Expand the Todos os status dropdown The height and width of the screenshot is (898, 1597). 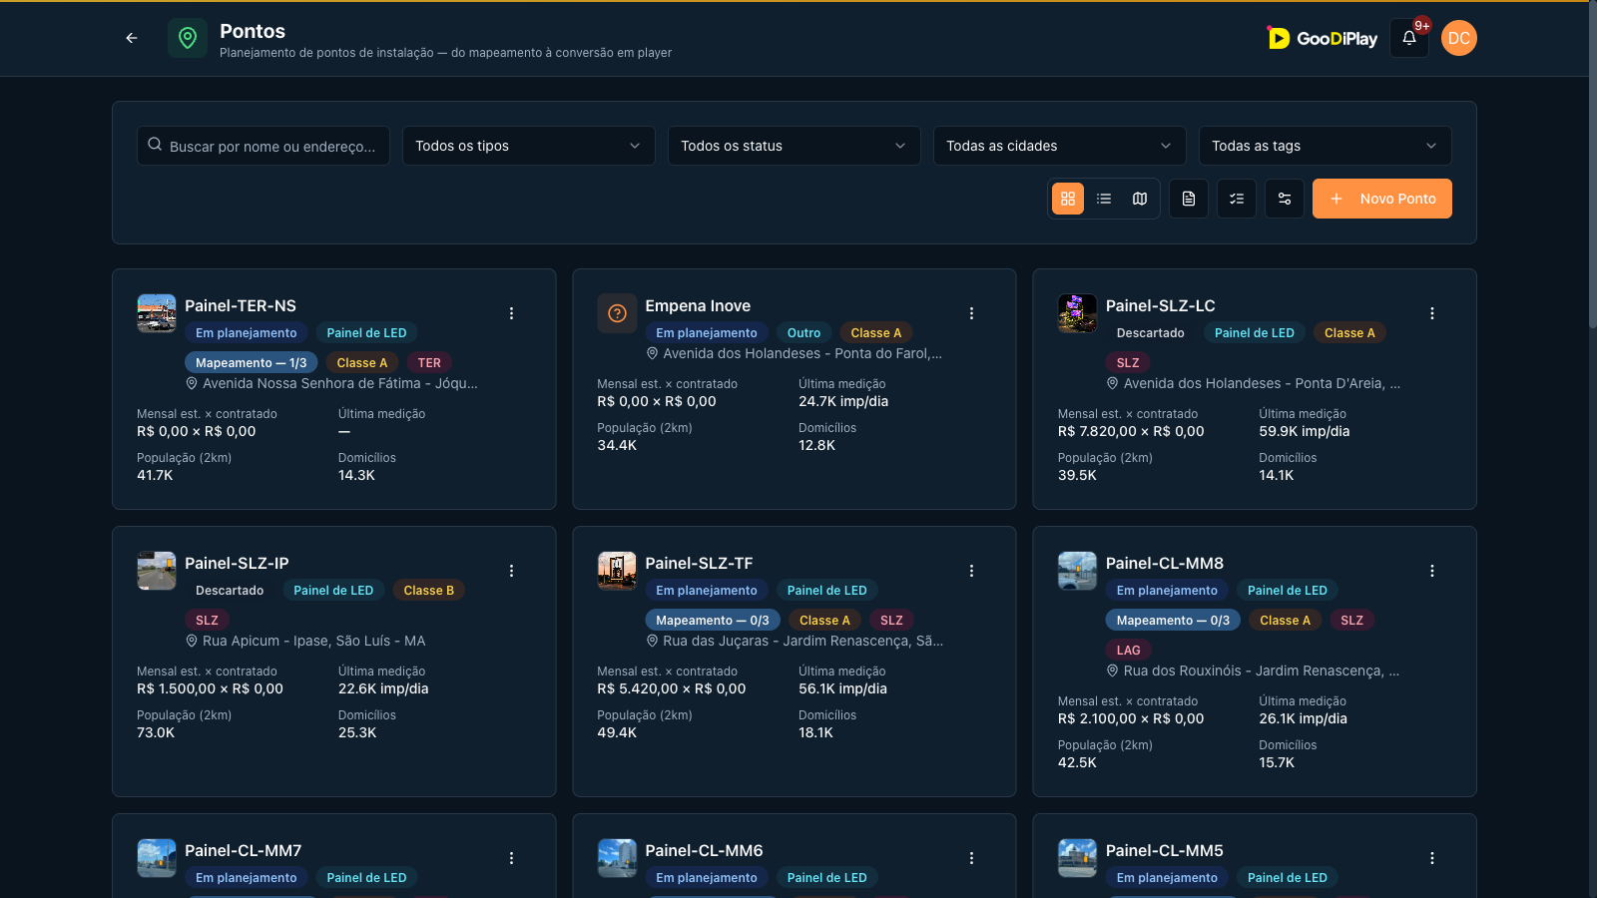(x=795, y=146)
